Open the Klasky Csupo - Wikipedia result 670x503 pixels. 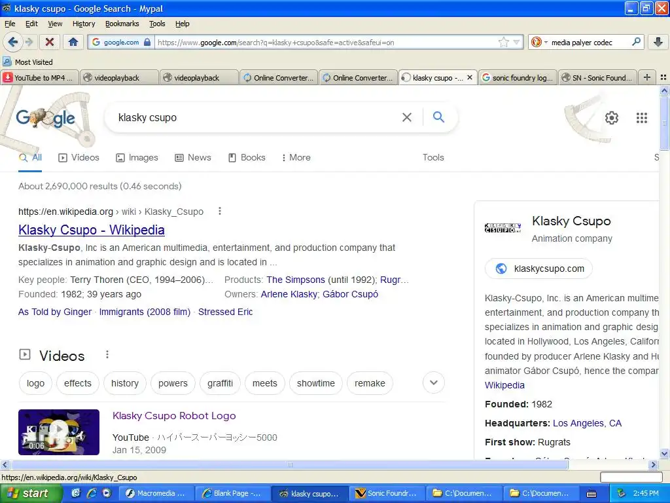pyautogui.click(x=92, y=230)
